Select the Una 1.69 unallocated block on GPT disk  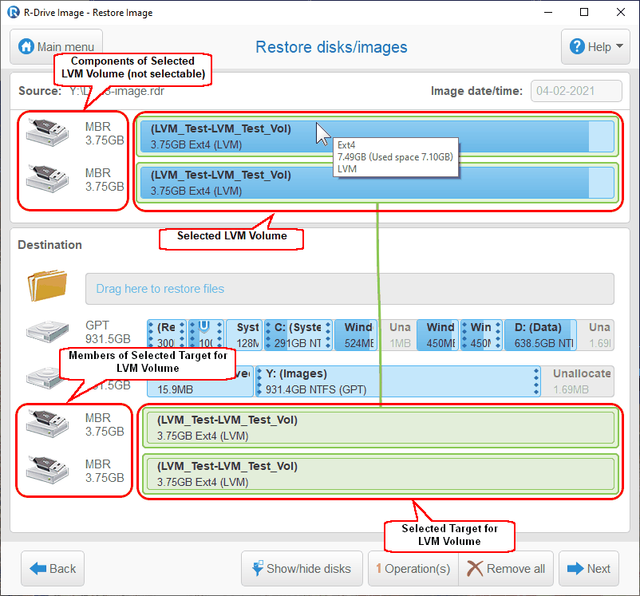pos(596,335)
